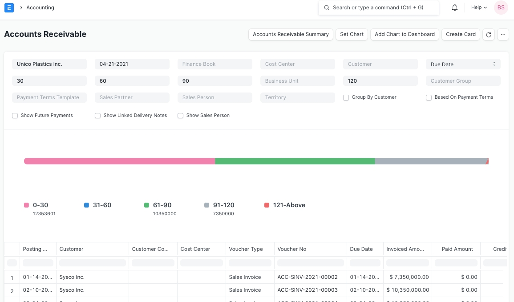
Task: Click the Voucher No column filter box
Action: [x=310, y=263]
